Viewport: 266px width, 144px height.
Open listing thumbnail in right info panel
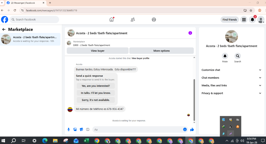[x=232, y=37]
